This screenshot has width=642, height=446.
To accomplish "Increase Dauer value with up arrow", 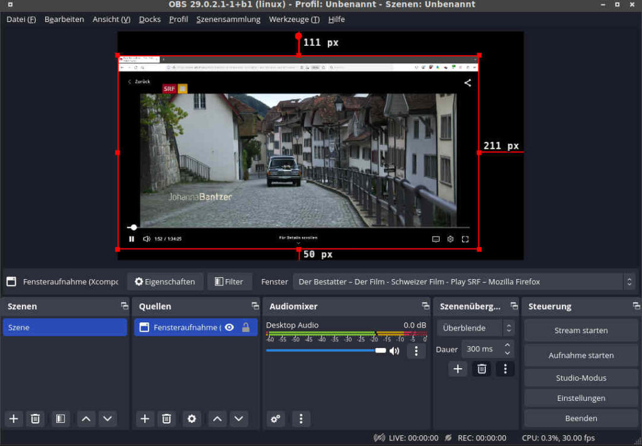I will tap(507, 345).
